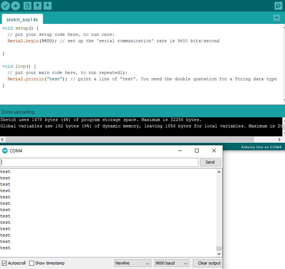This screenshot has width=285, height=269.
Task: Open the tab menu dropdown arrow
Action: (x=276, y=18)
